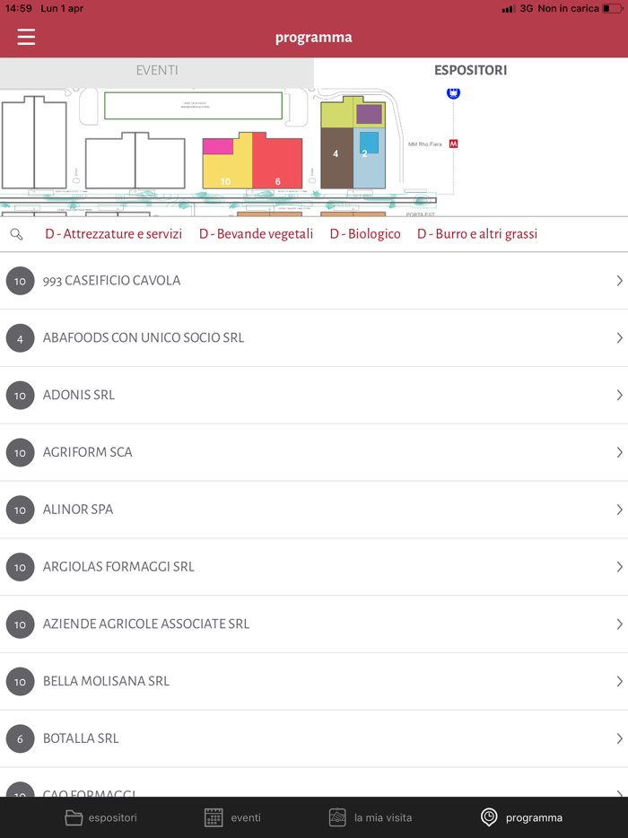628x838 pixels.
Task: Open ALINOR SPA exhibitor row
Action: tap(314, 510)
